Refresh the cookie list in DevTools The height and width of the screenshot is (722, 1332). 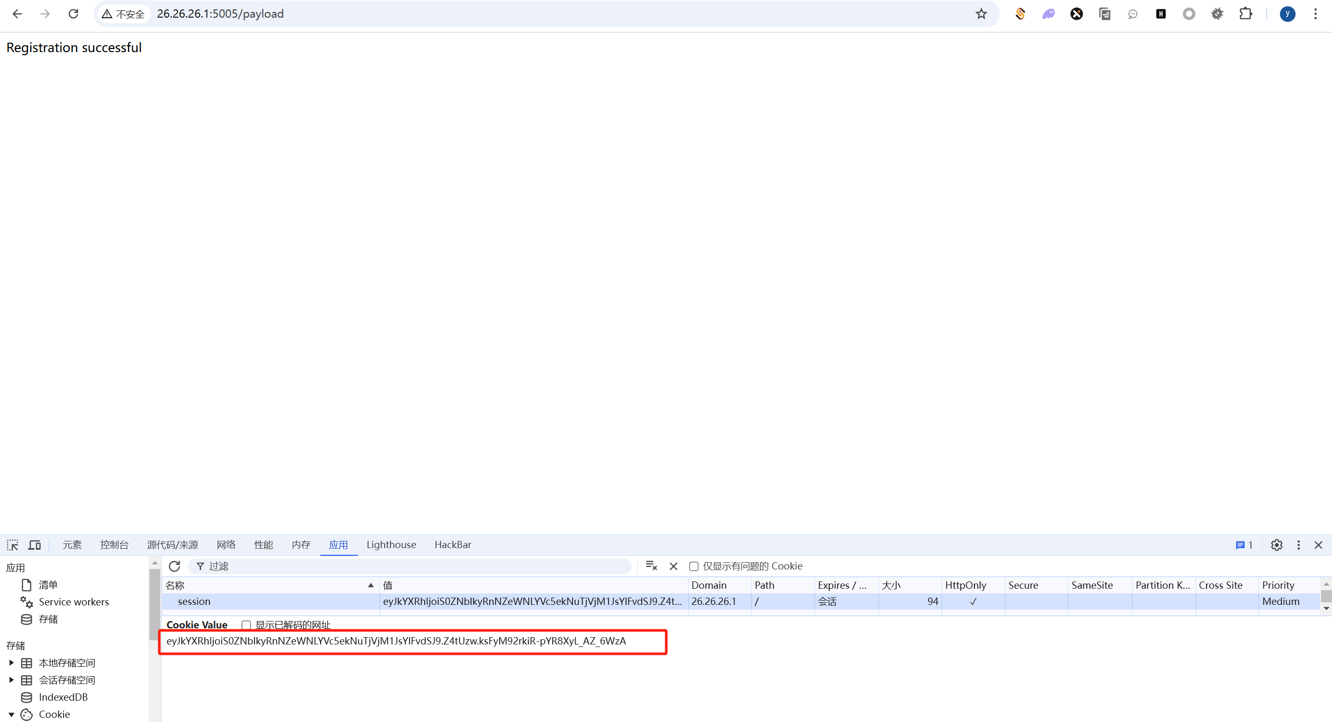pos(174,566)
